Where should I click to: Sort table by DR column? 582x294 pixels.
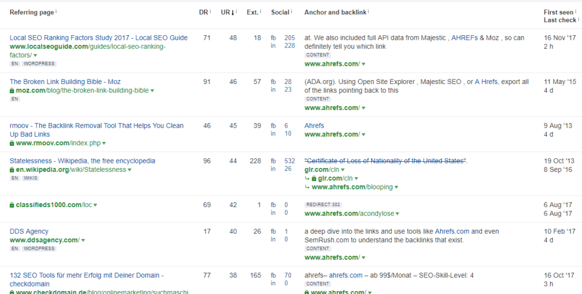(203, 12)
